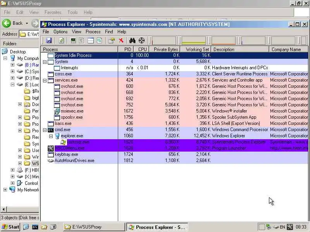This screenshot has width=310, height=232.
Task: Click green Back arrow in WSUSProxy window
Action: coord(7,23)
